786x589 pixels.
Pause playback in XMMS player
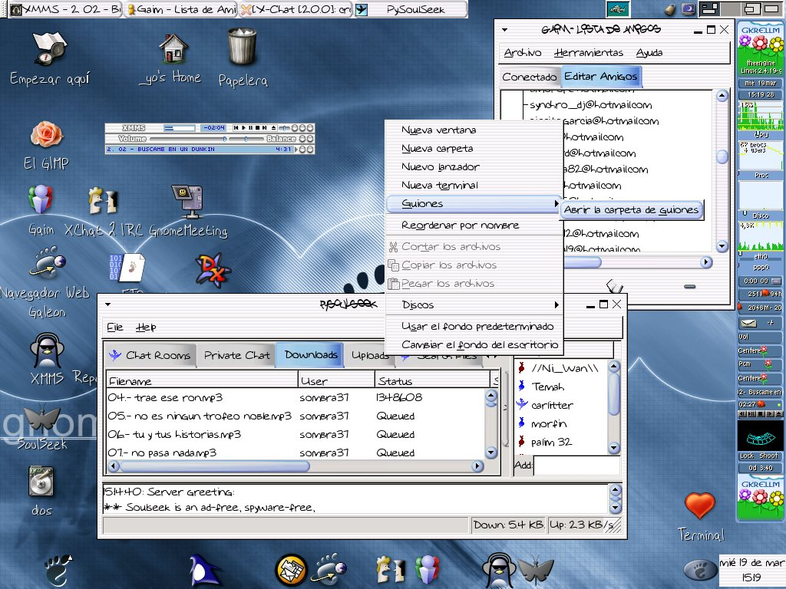click(x=251, y=128)
